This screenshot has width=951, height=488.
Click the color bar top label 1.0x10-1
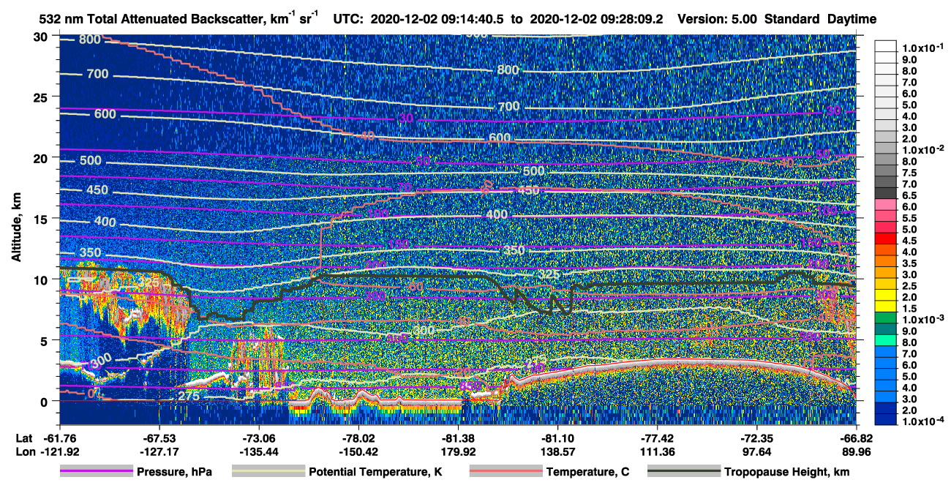click(x=925, y=48)
